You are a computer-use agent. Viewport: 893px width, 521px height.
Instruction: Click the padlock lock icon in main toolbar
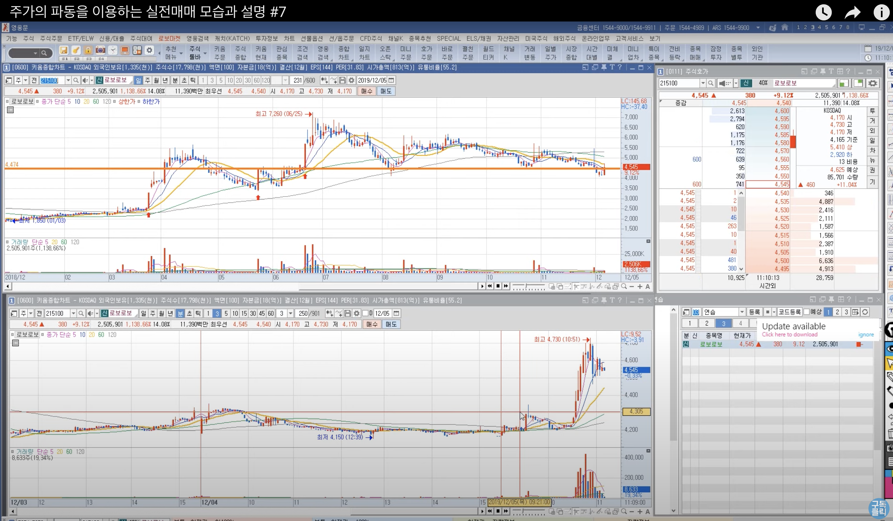[88, 50]
